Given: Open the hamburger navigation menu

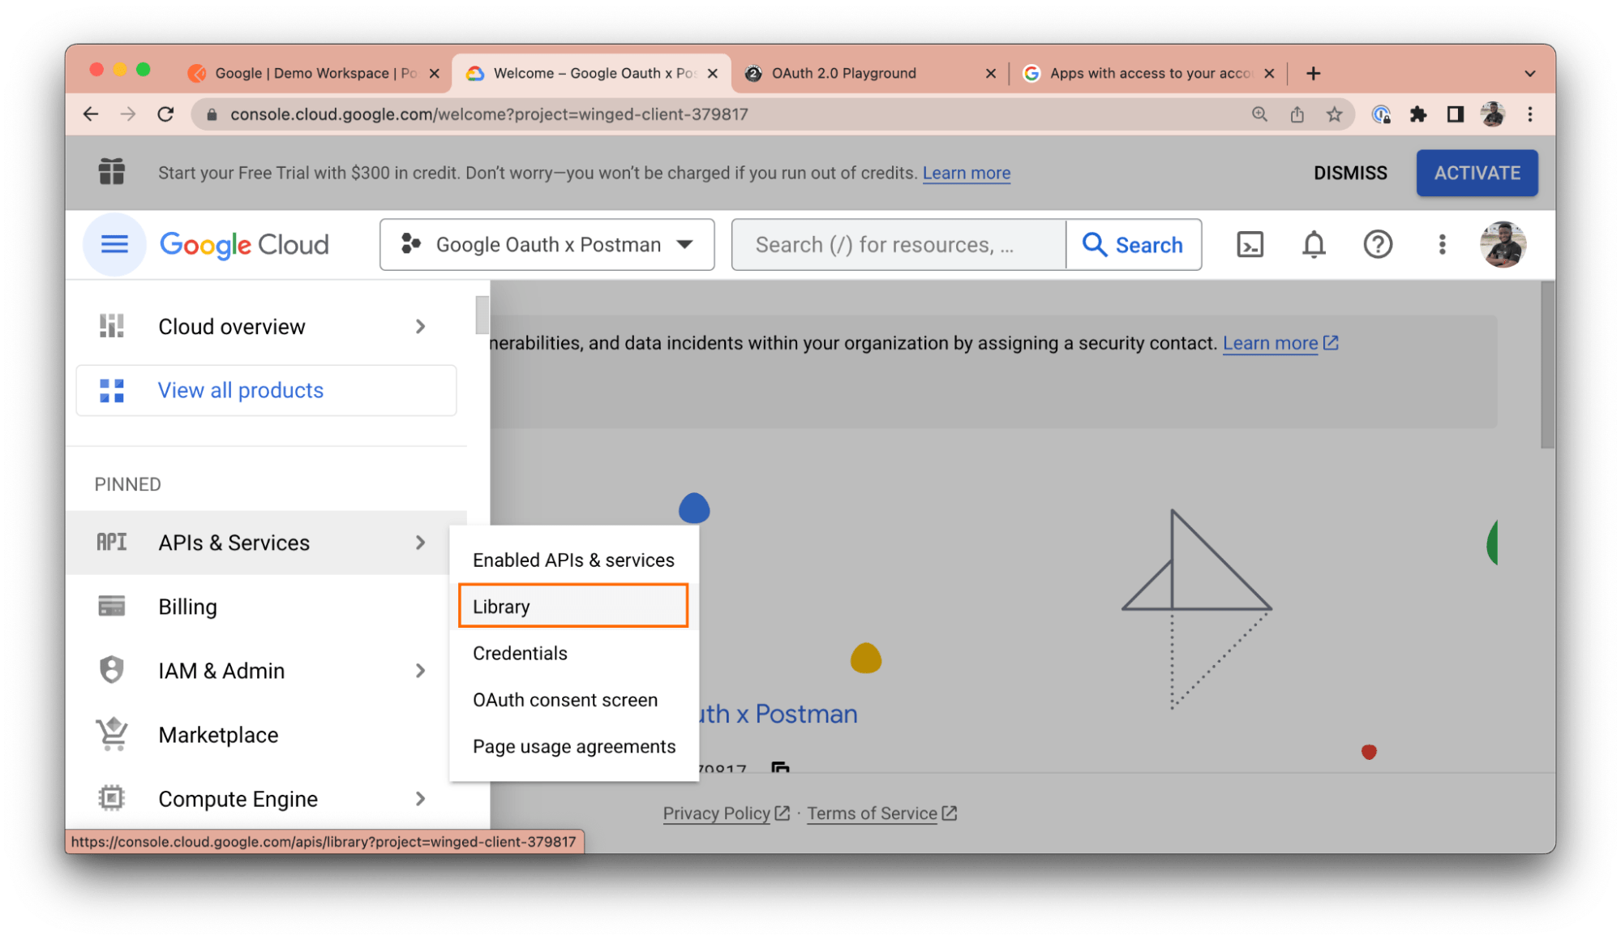Looking at the screenshot, I should point(114,244).
